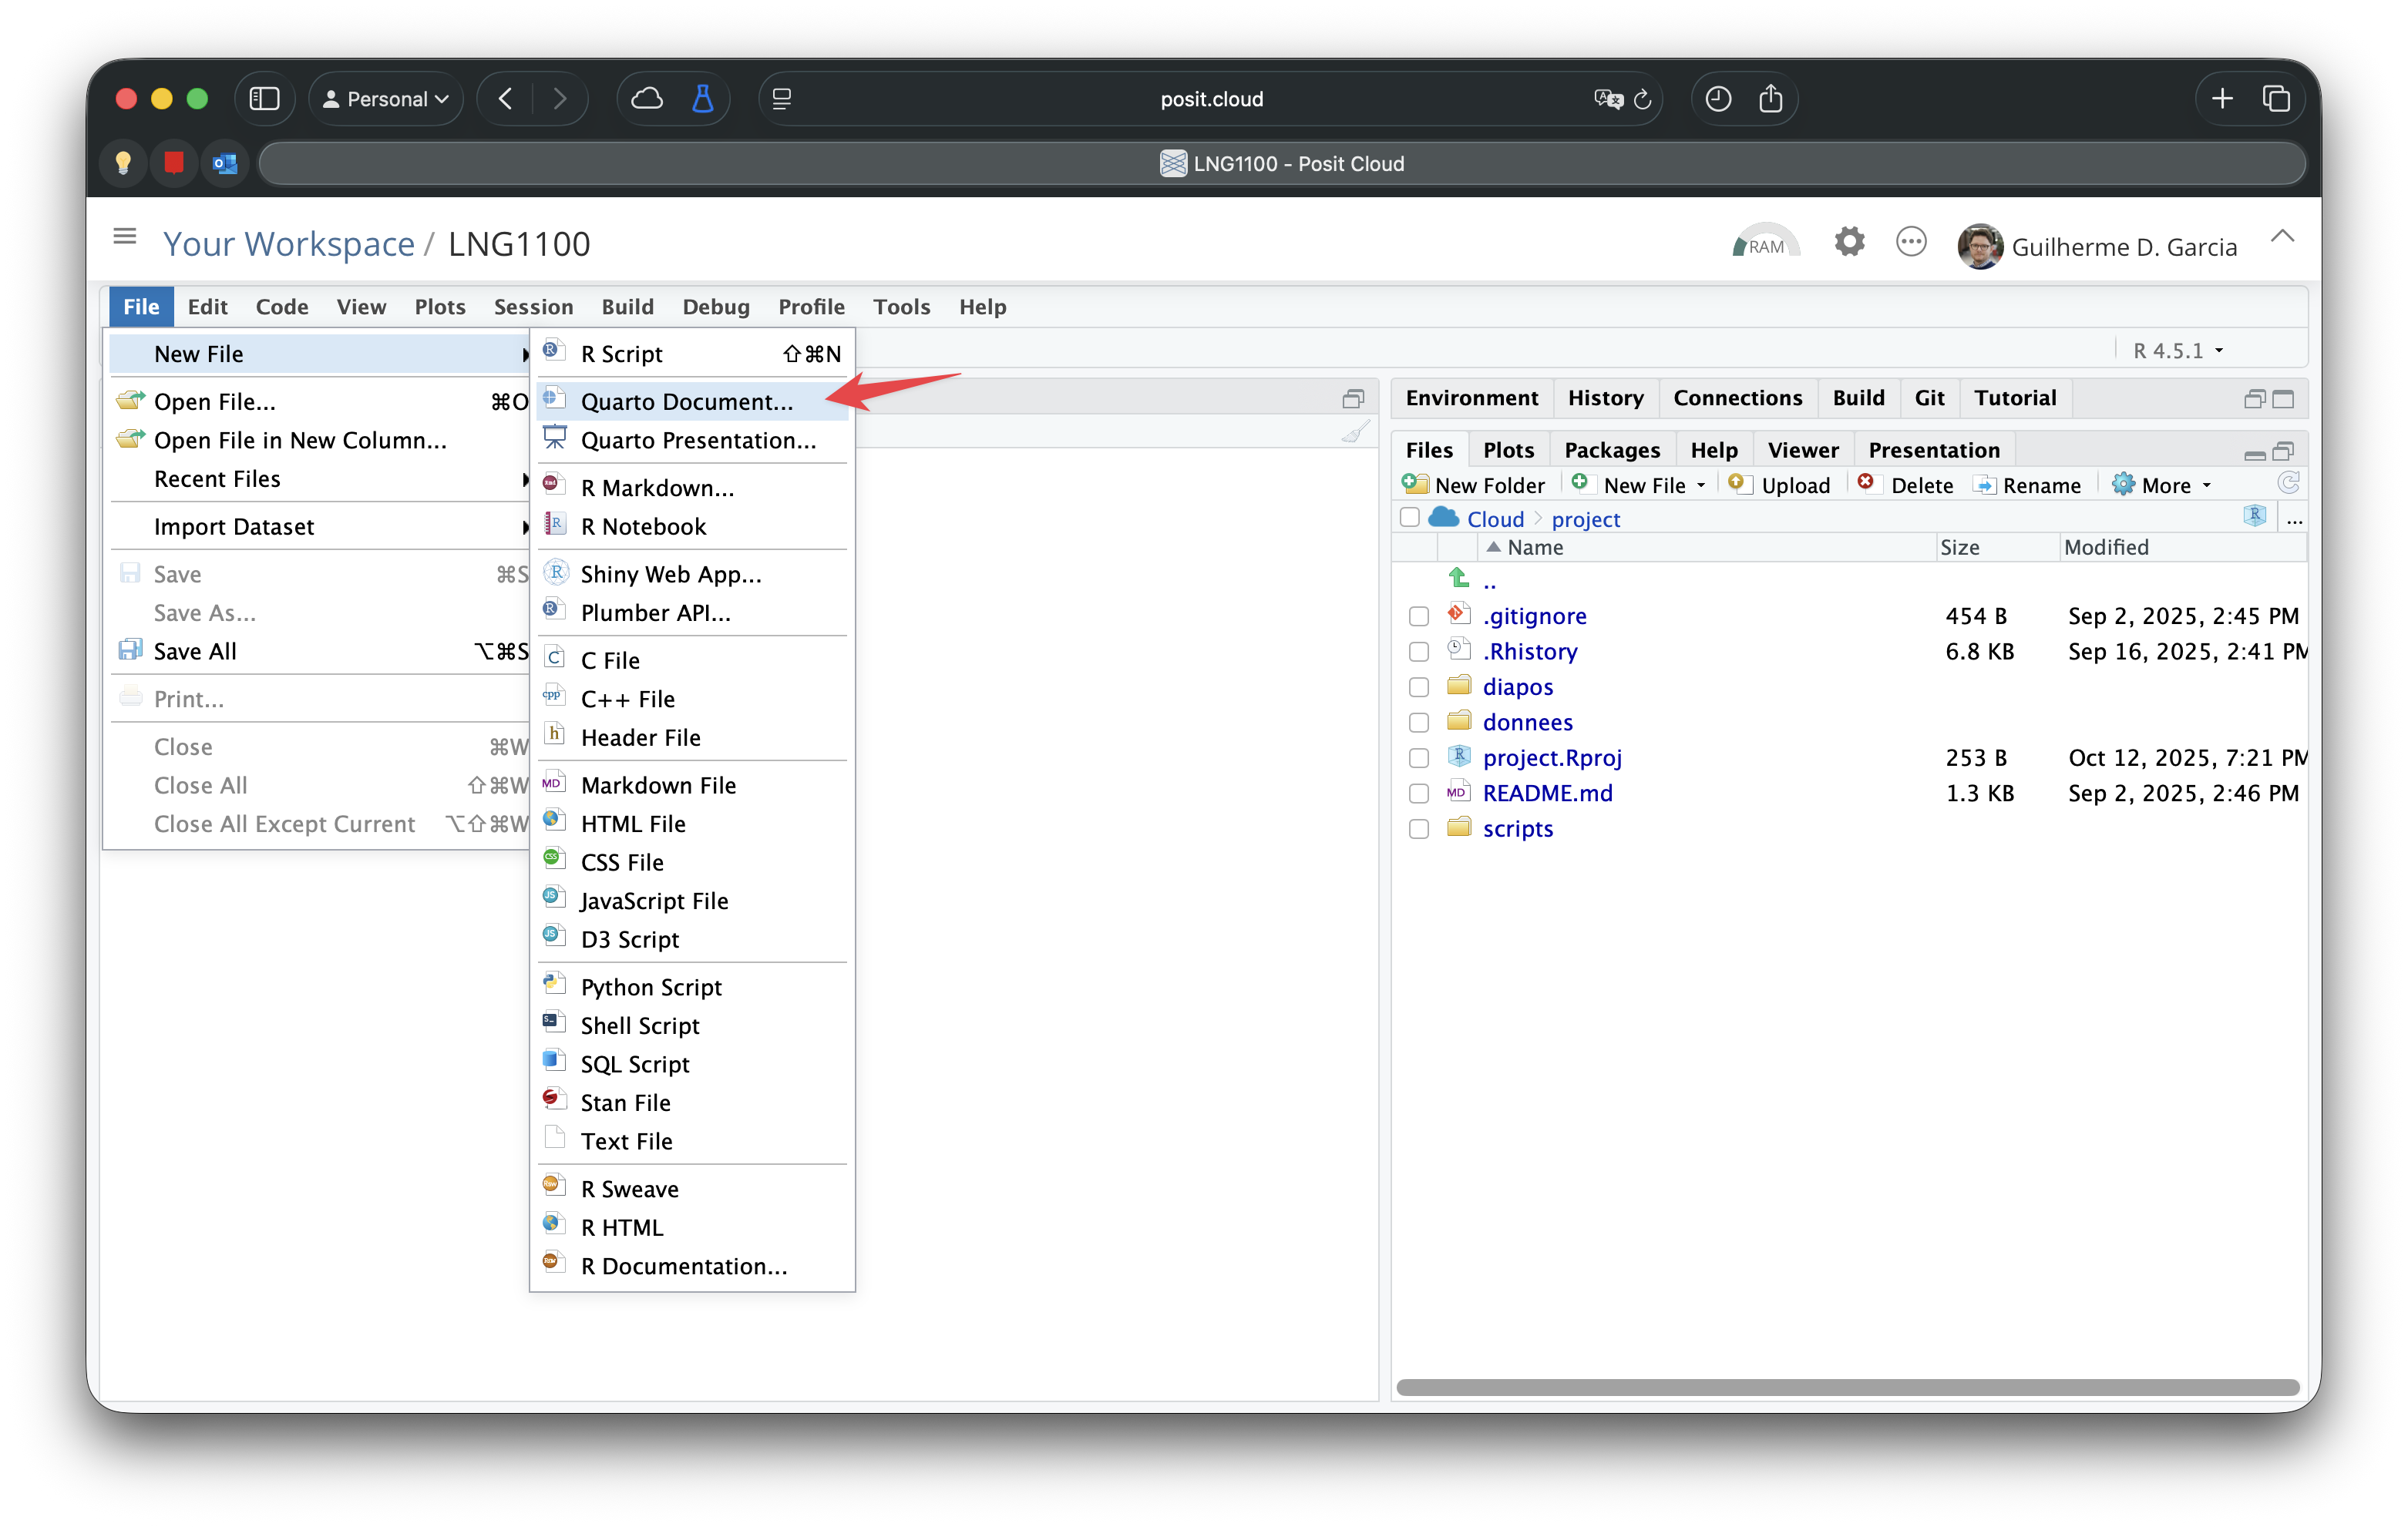Go up to parent directory arrow
Image resolution: width=2408 pixels, height=1527 pixels.
[1459, 579]
